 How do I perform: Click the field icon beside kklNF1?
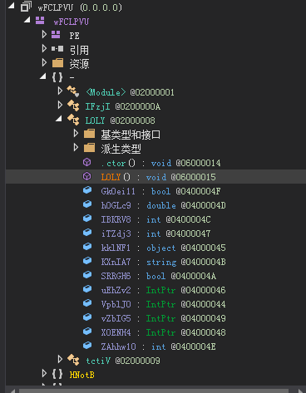[87, 247]
